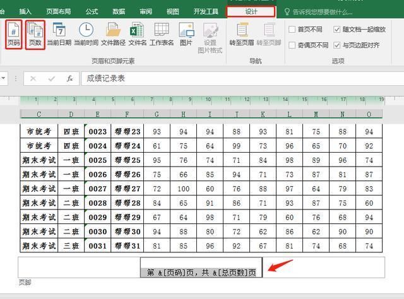
Task: Click the left footer section box
Action: point(79,267)
